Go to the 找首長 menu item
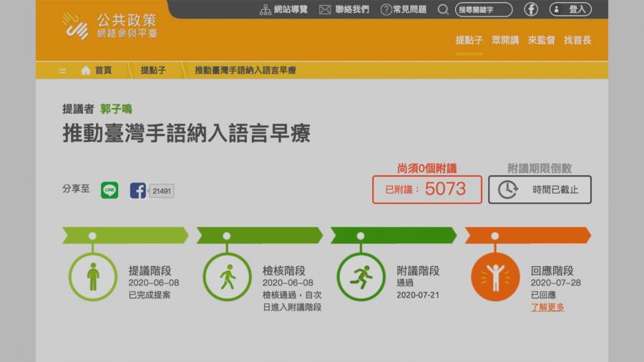This screenshot has height=362, width=644. pyautogui.click(x=577, y=40)
